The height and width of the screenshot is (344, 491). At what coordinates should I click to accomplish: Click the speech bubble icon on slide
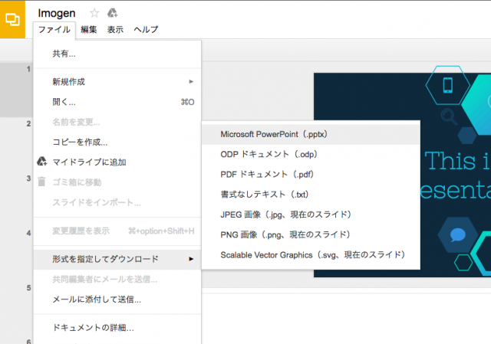(x=457, y=235)
